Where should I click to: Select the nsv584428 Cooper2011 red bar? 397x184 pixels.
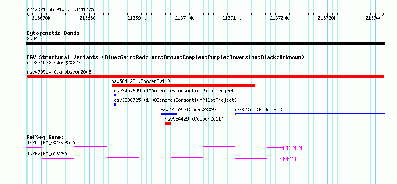tap(183, 86)
